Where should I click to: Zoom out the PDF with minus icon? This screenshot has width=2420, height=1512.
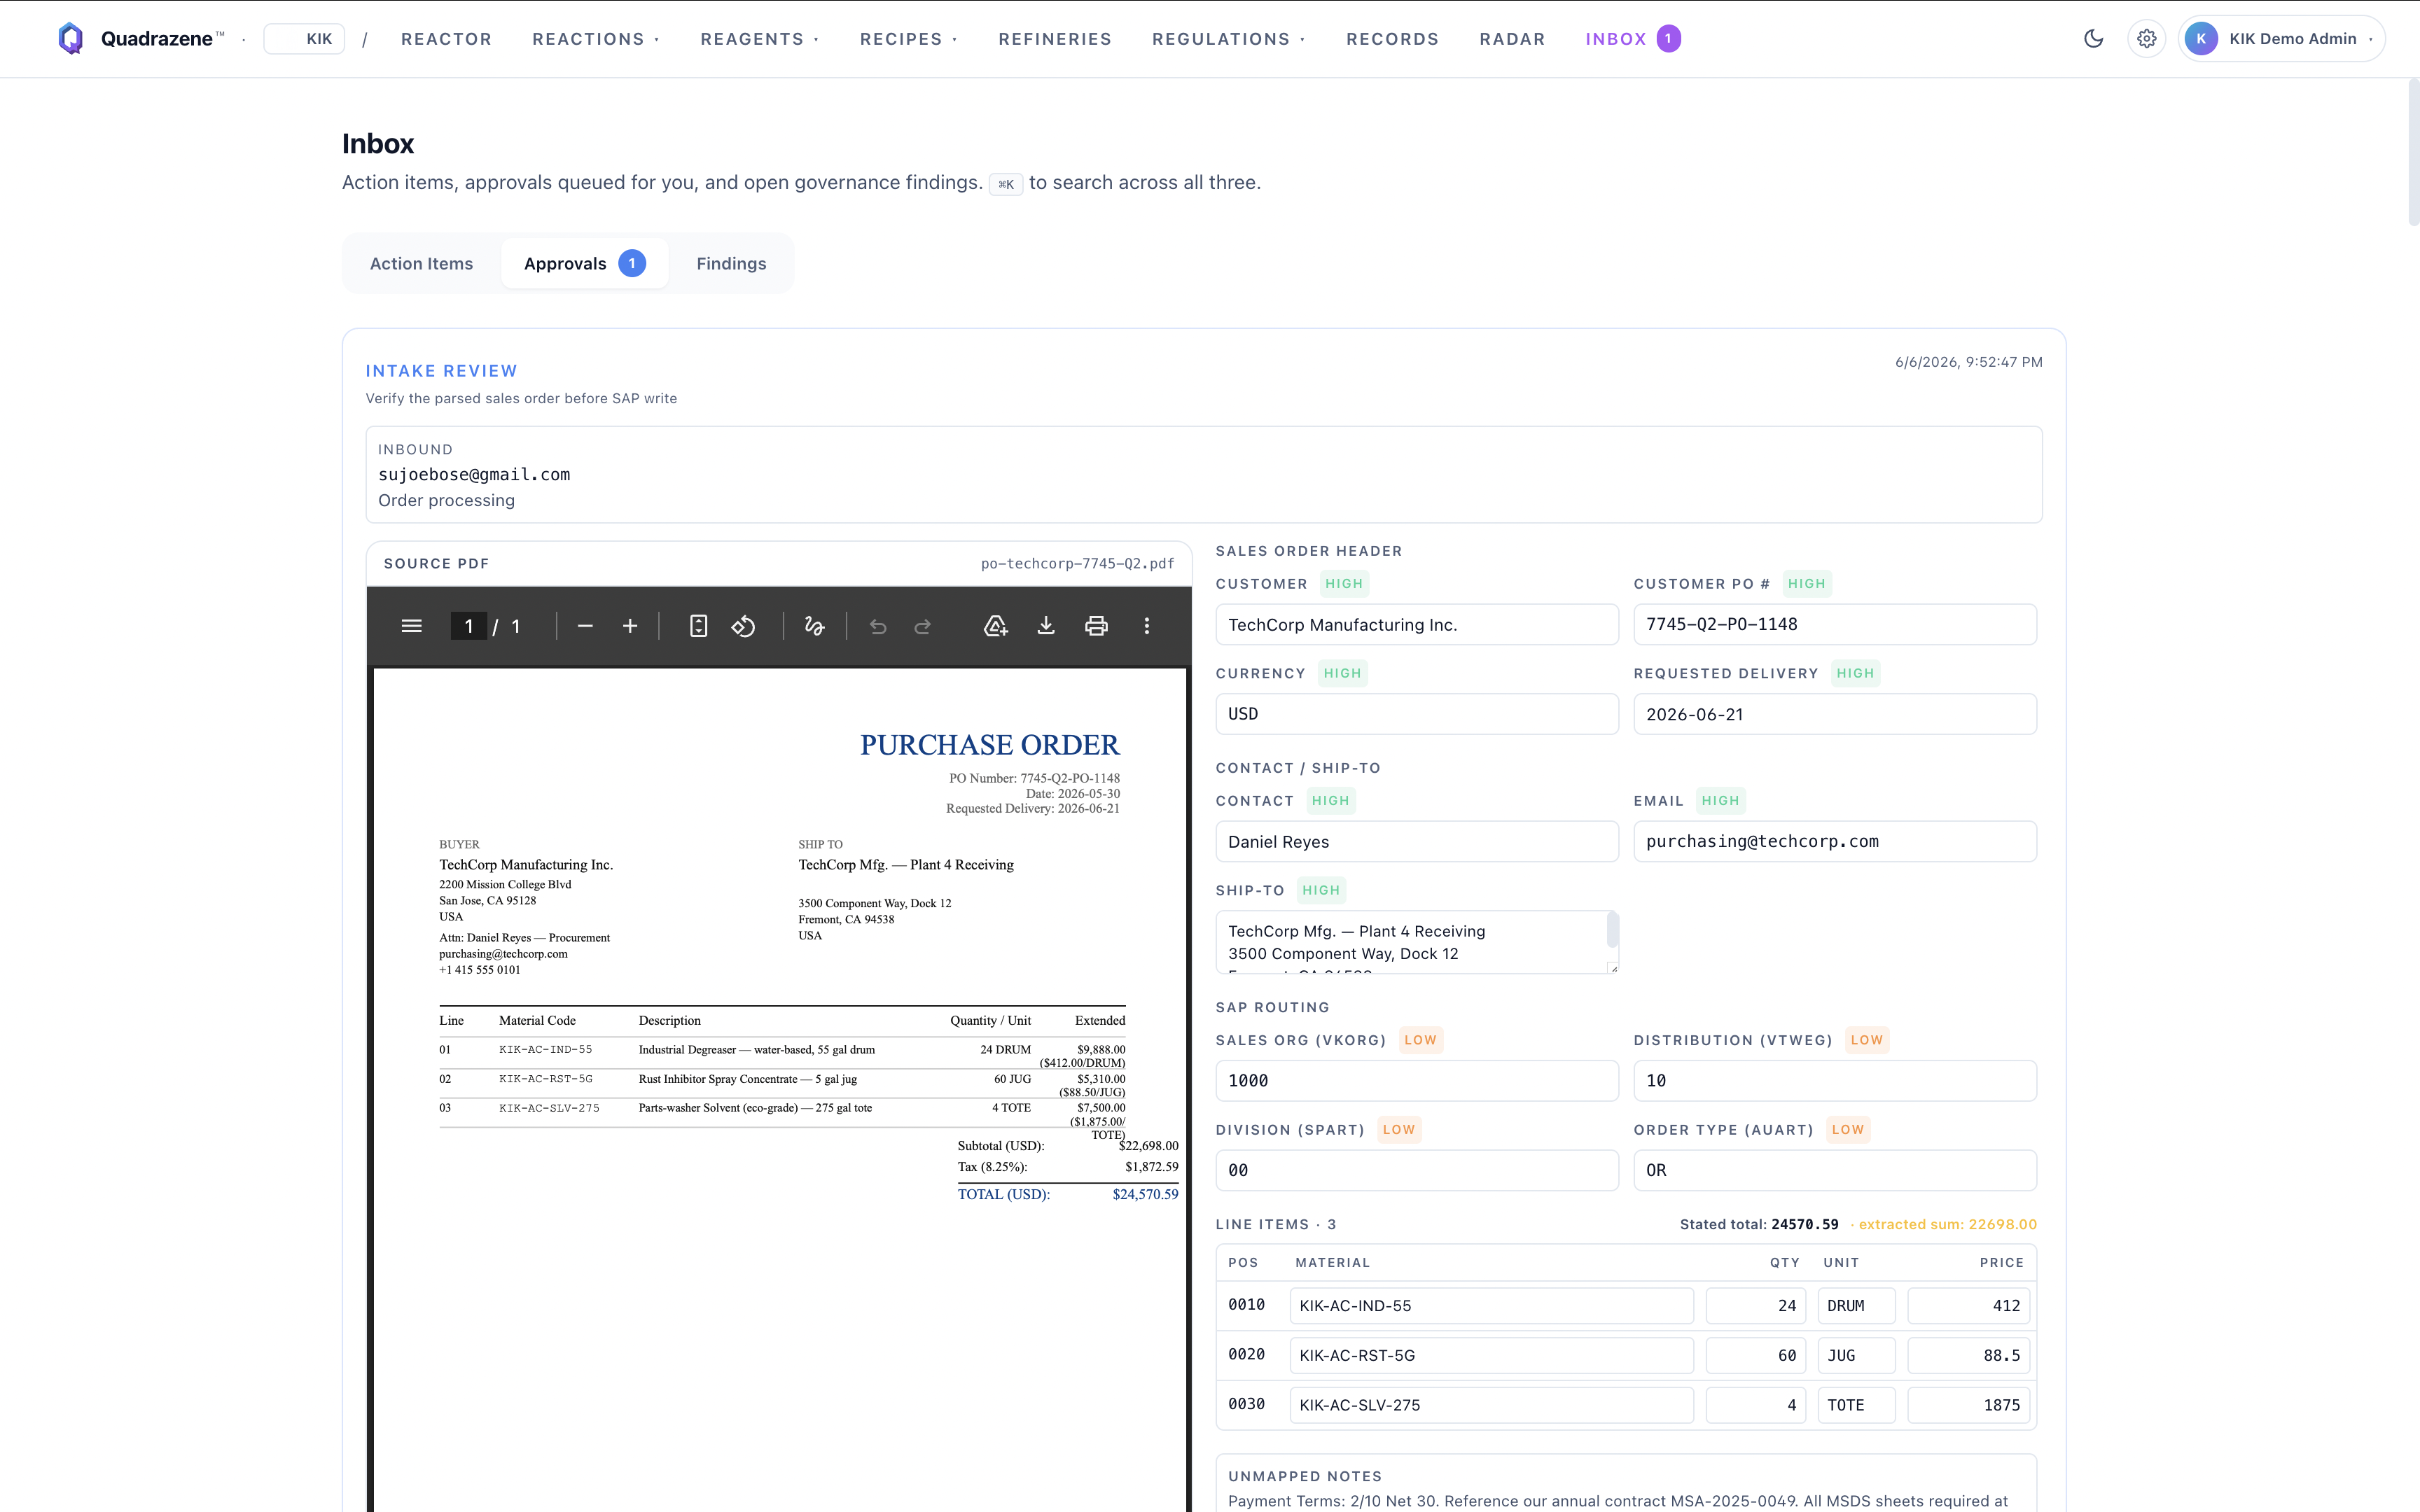[x=585, y=626]
